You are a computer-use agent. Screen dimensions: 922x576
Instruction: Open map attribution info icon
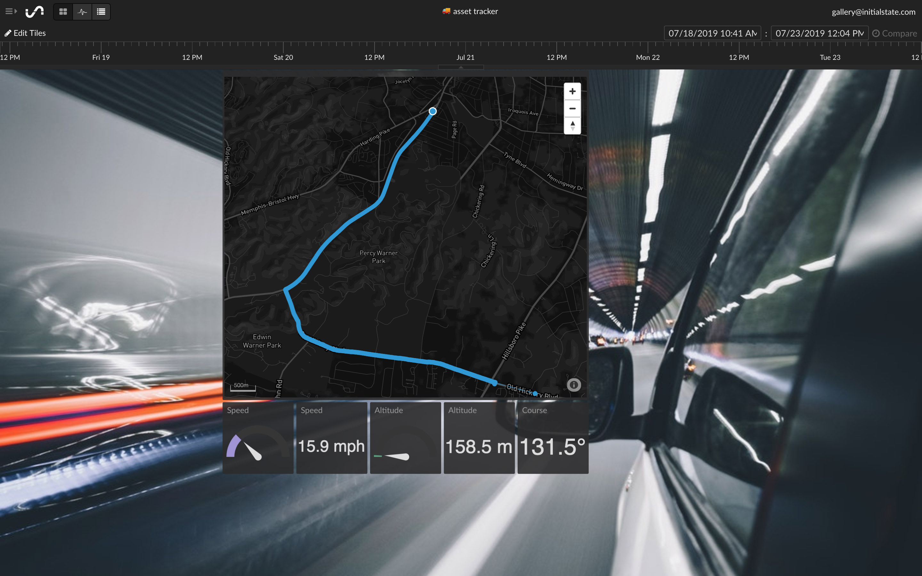click(574, 385)
